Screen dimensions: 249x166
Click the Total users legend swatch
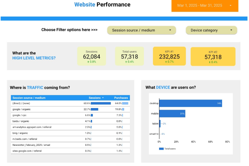[x=161, y=149]
